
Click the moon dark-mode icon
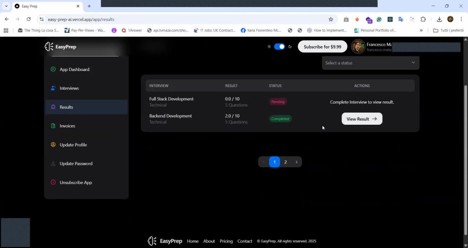coord(290,47)
